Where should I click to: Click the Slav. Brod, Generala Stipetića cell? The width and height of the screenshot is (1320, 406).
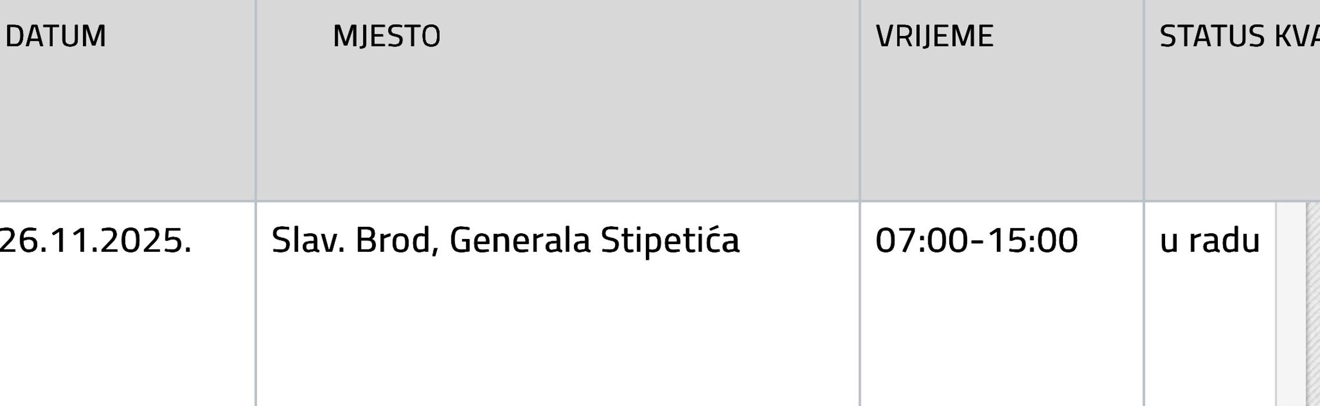tap(505, 240)
